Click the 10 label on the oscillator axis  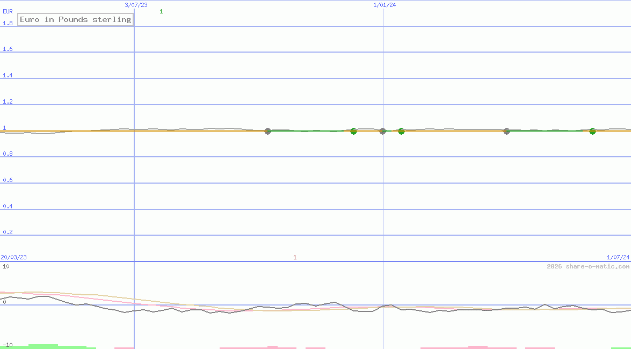(6, 267)
